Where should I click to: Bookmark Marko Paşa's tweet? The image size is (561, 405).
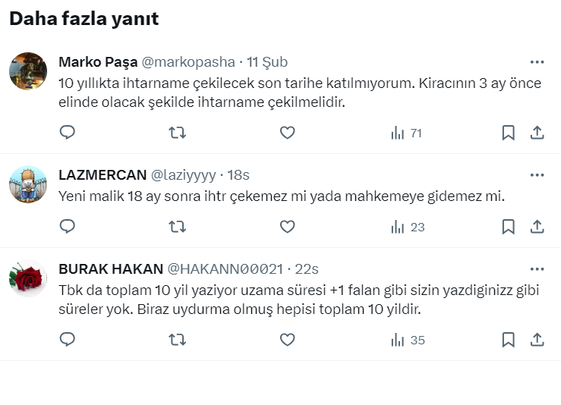(x=509, y=133)
